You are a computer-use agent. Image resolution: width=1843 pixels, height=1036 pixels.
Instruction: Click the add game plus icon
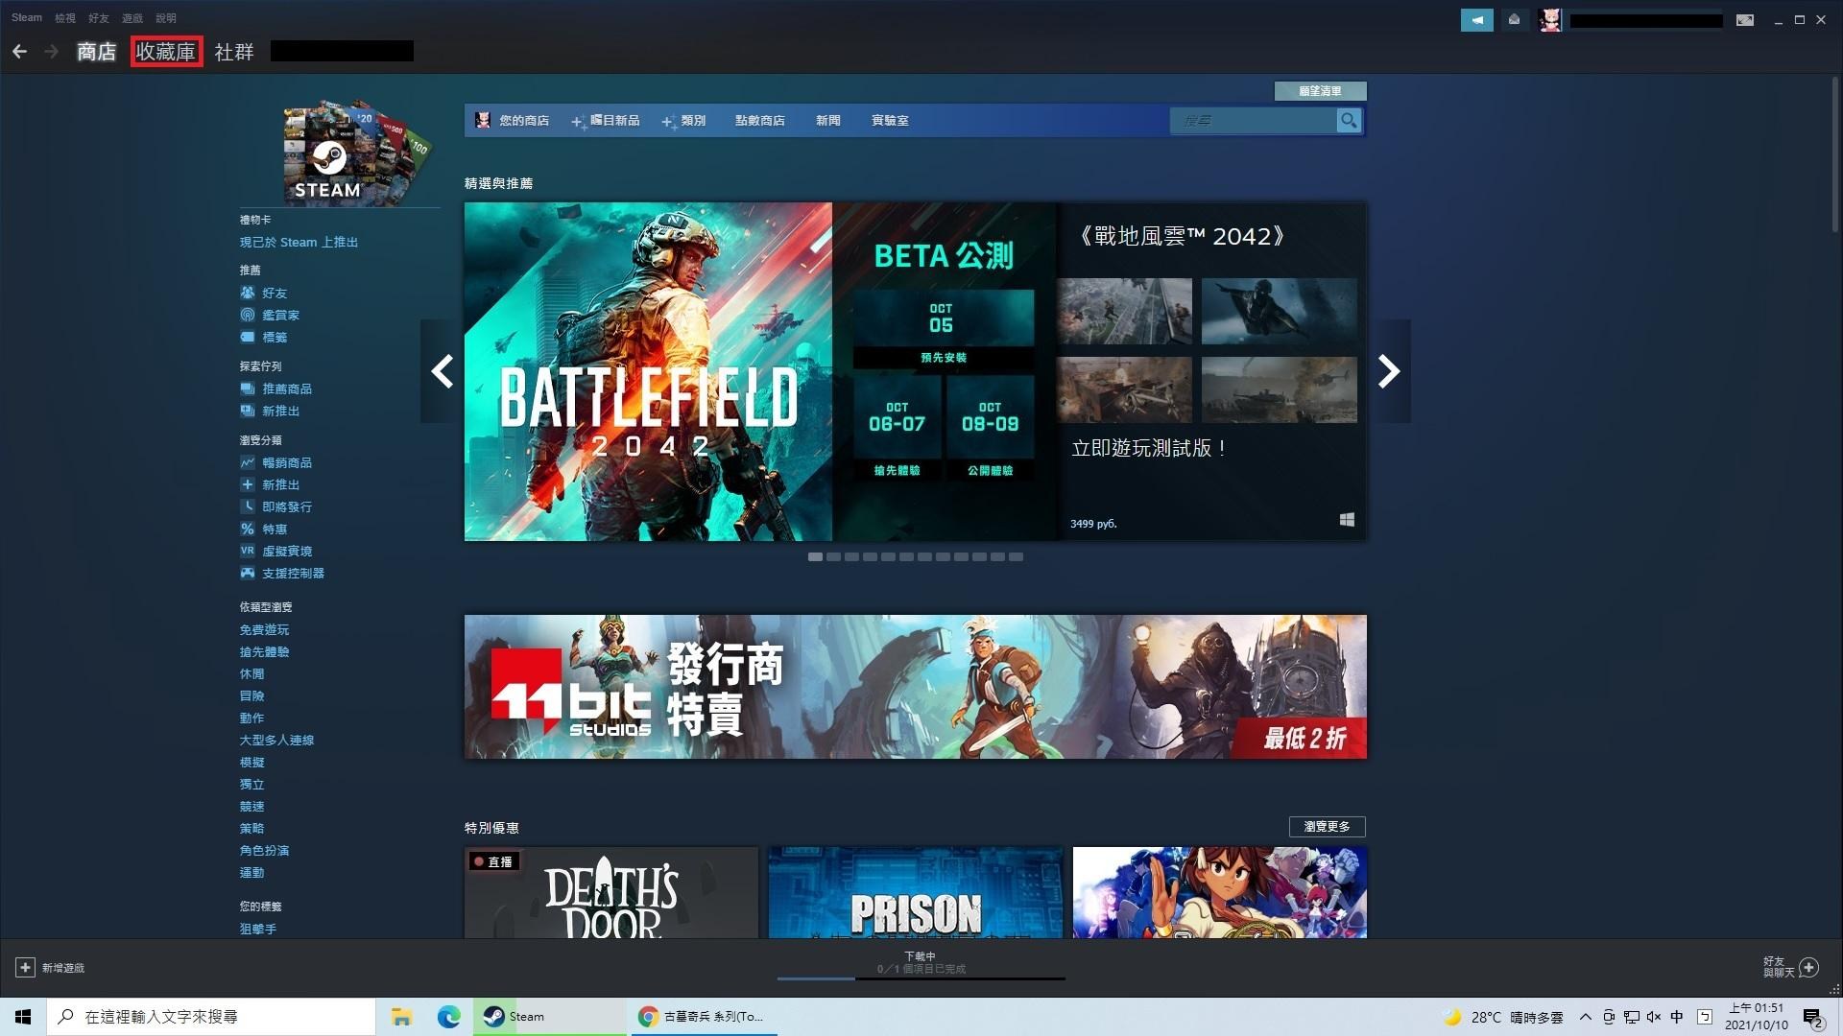(x=25, y=968)
